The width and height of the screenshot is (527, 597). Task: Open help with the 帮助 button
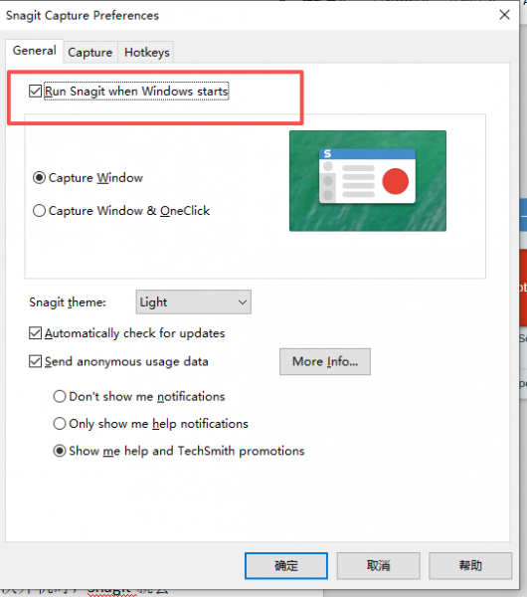(x=470, y=566)
